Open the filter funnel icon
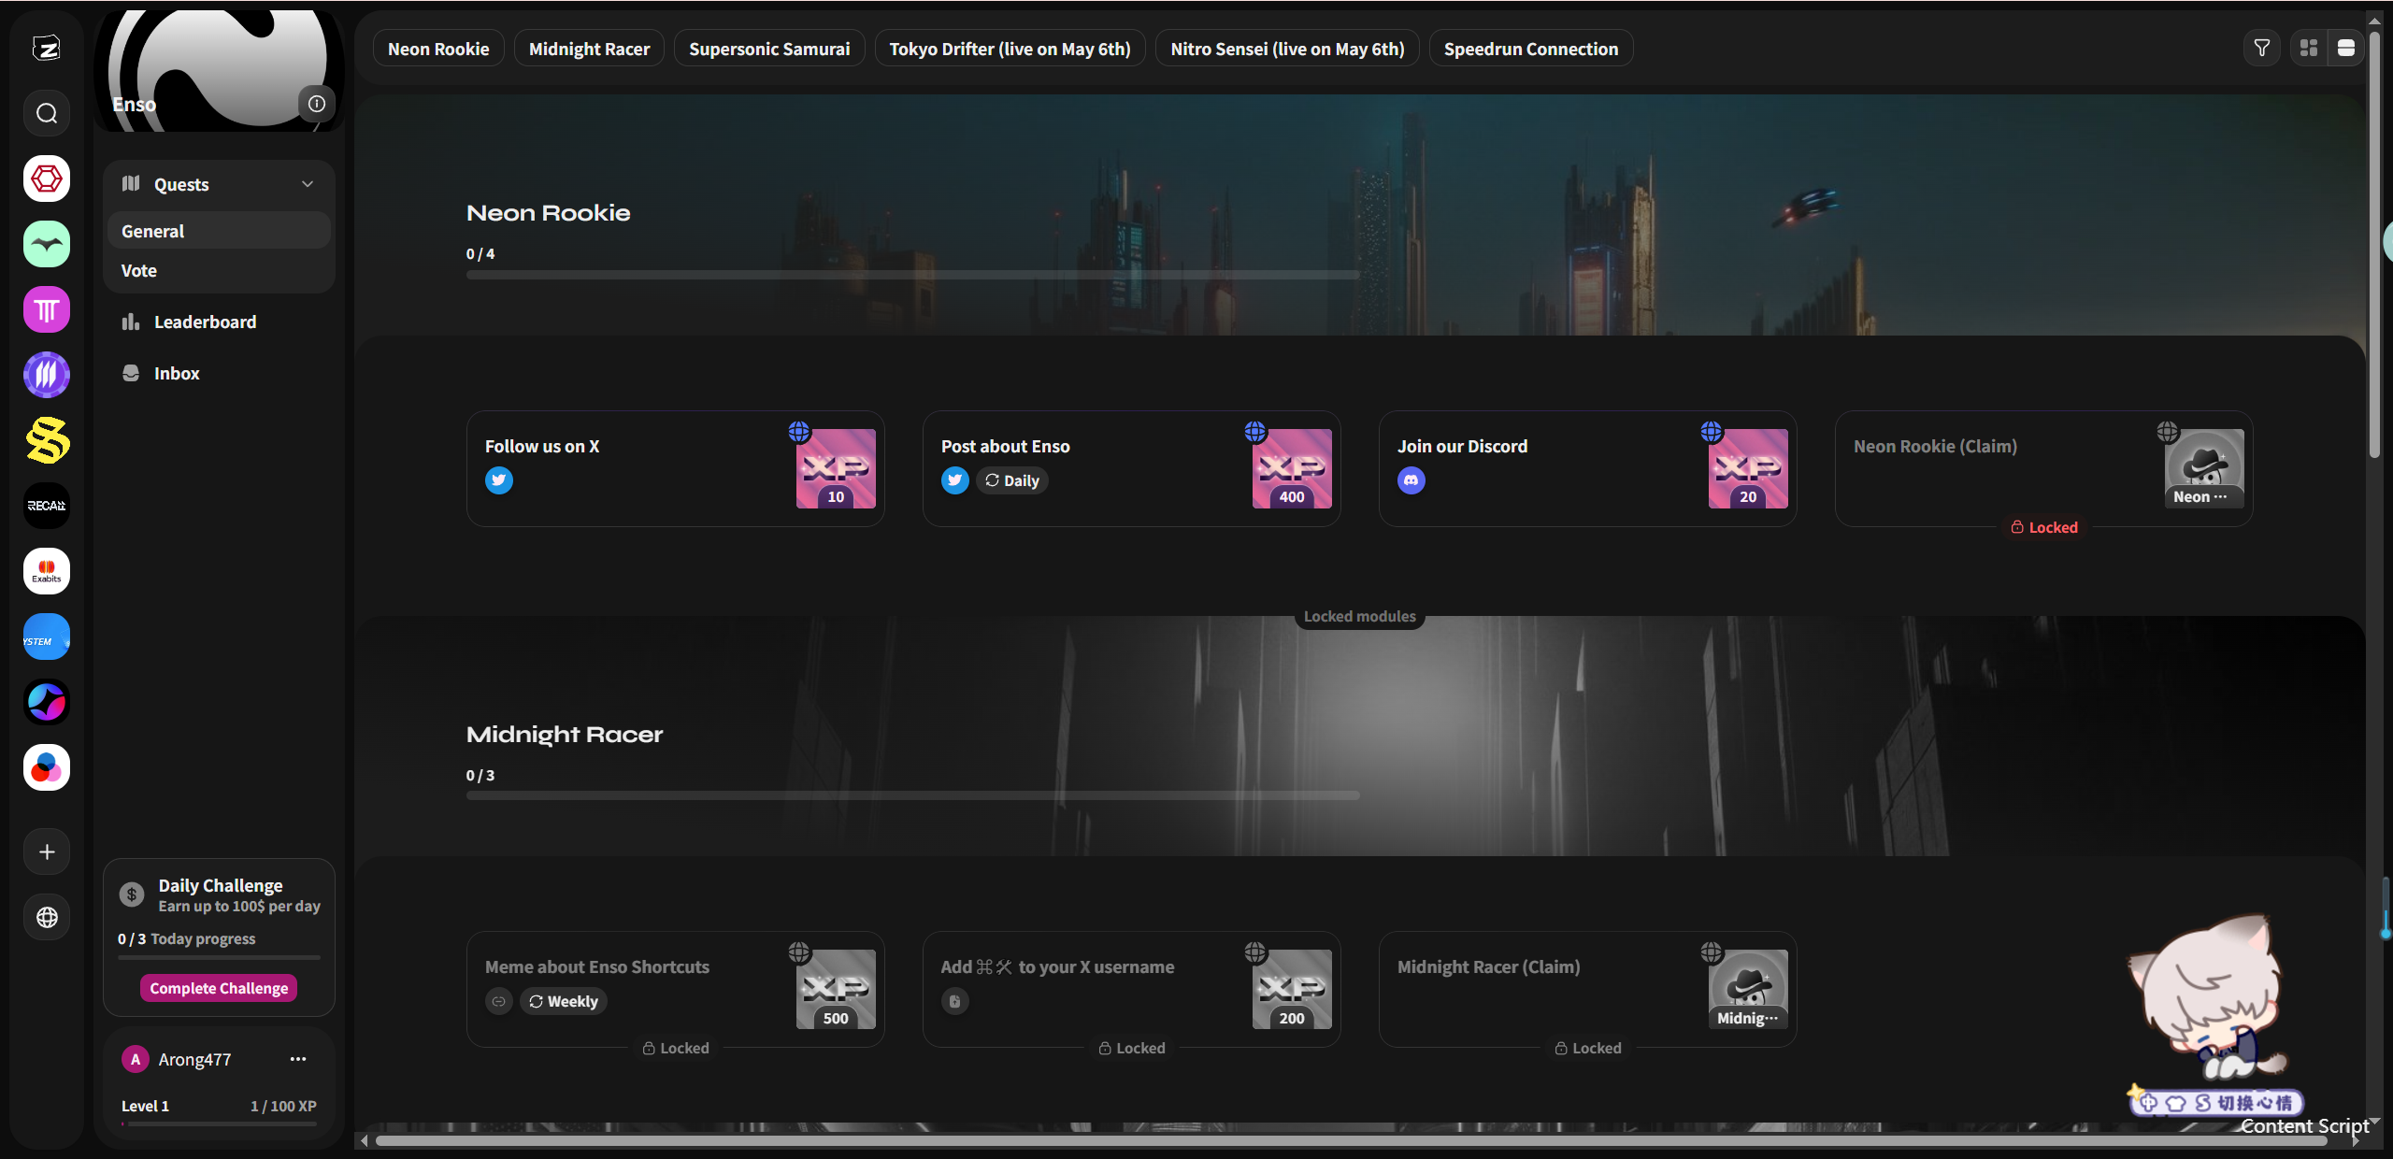The image size is (2393, 1159). click(x=2261, y=48)
